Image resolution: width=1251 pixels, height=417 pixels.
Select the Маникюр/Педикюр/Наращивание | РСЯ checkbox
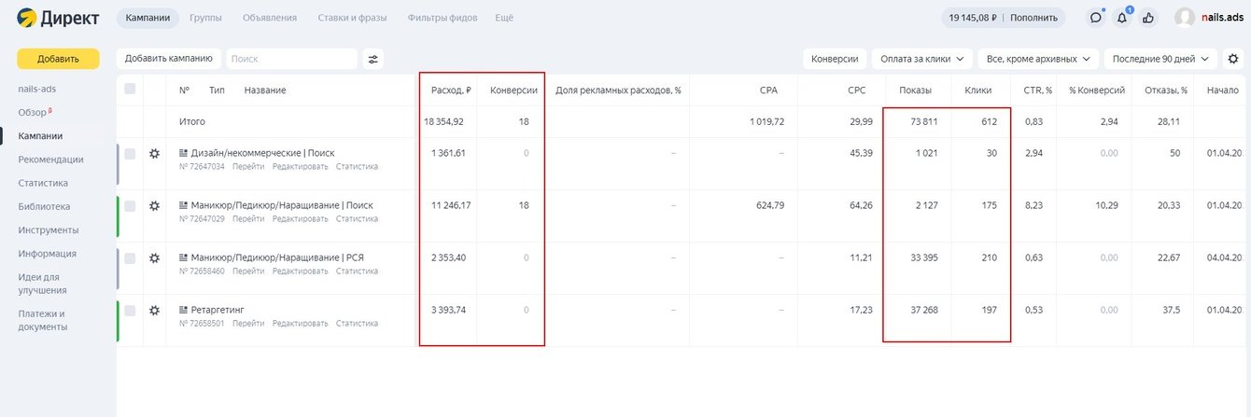[130, 257]
